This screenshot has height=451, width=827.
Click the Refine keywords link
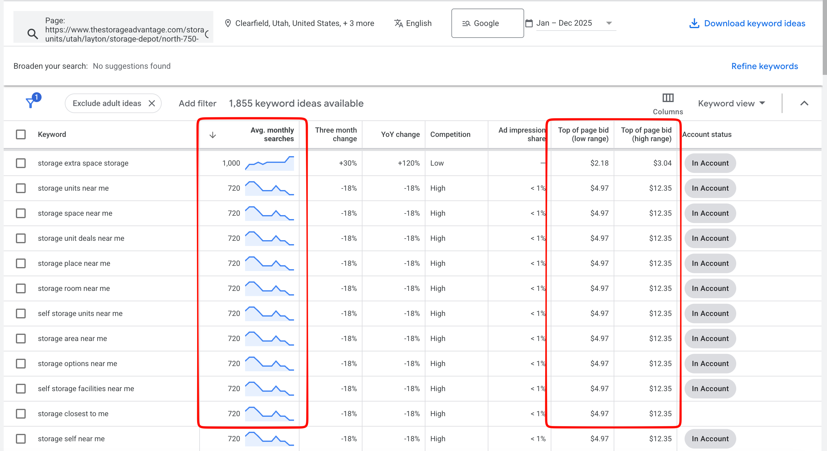tap(764, 66)
